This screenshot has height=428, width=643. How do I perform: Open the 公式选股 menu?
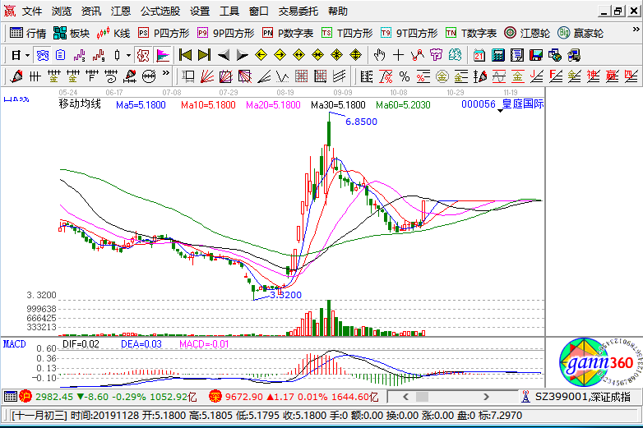point(160,12)
